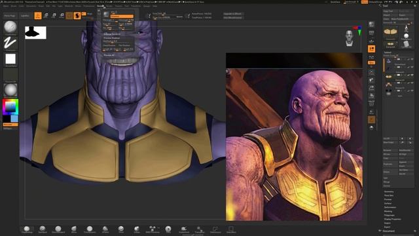Image resolution: width=419 pixels, height=236 pixels.
Task: Select the Move brush in bottom shelf
Action: tap(74, 229)
